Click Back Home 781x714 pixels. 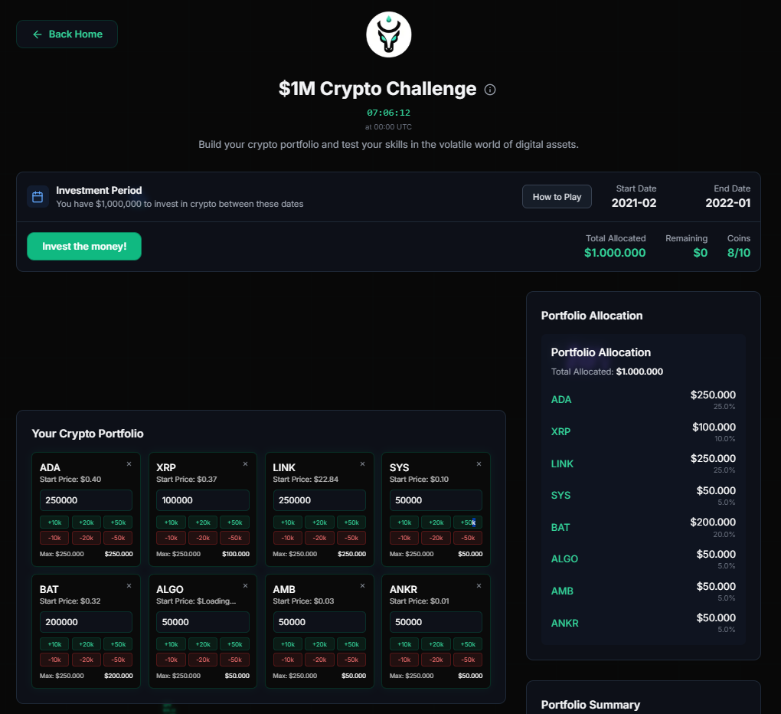tap(67, 34)
